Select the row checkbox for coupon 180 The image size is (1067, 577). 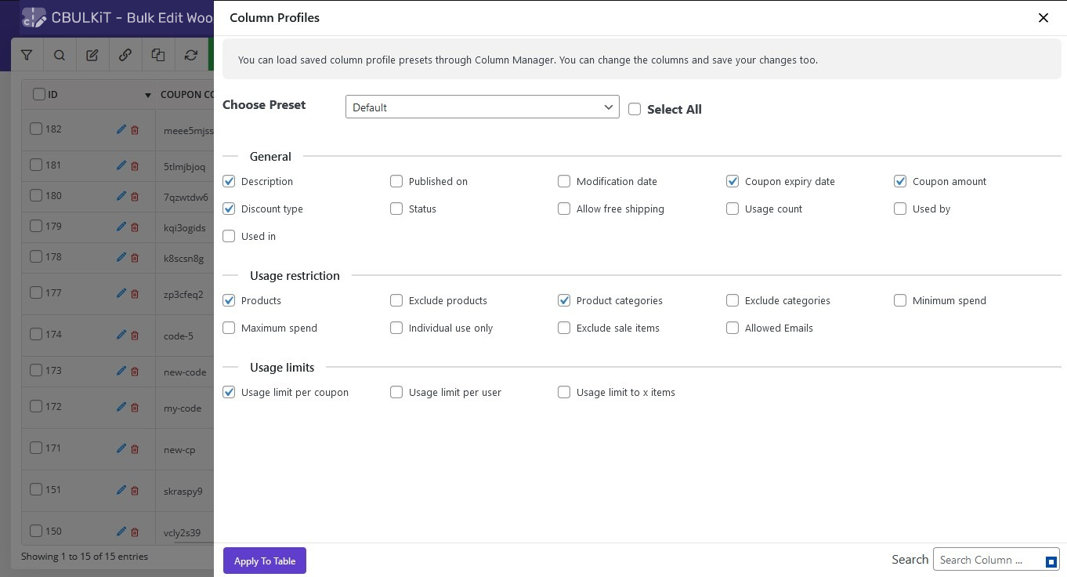pos(36,195)
